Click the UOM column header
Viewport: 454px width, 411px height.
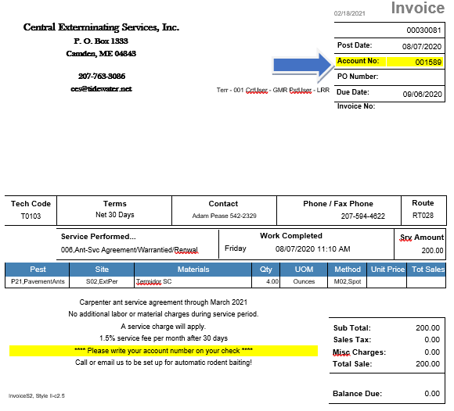tap(304, 270)
